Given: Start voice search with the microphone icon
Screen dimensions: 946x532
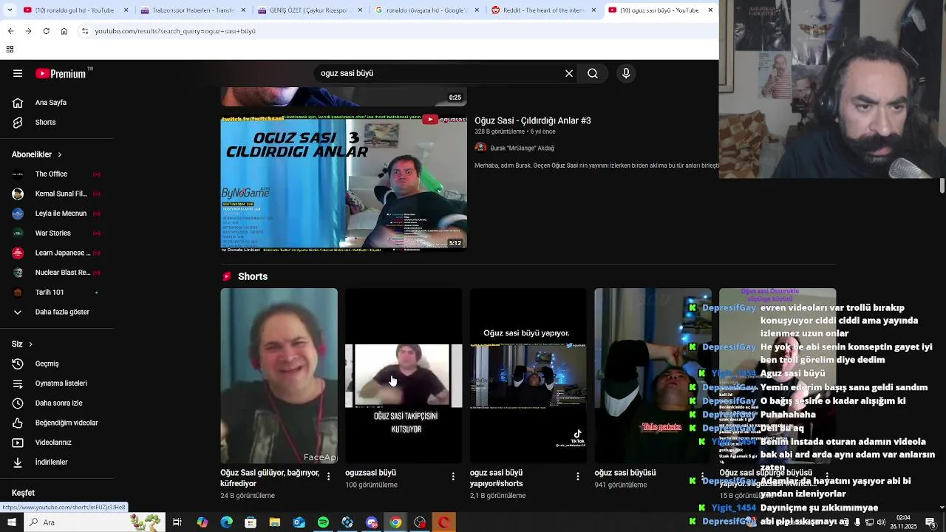Looking at the screenshot, I should click(x=626, y=73).
